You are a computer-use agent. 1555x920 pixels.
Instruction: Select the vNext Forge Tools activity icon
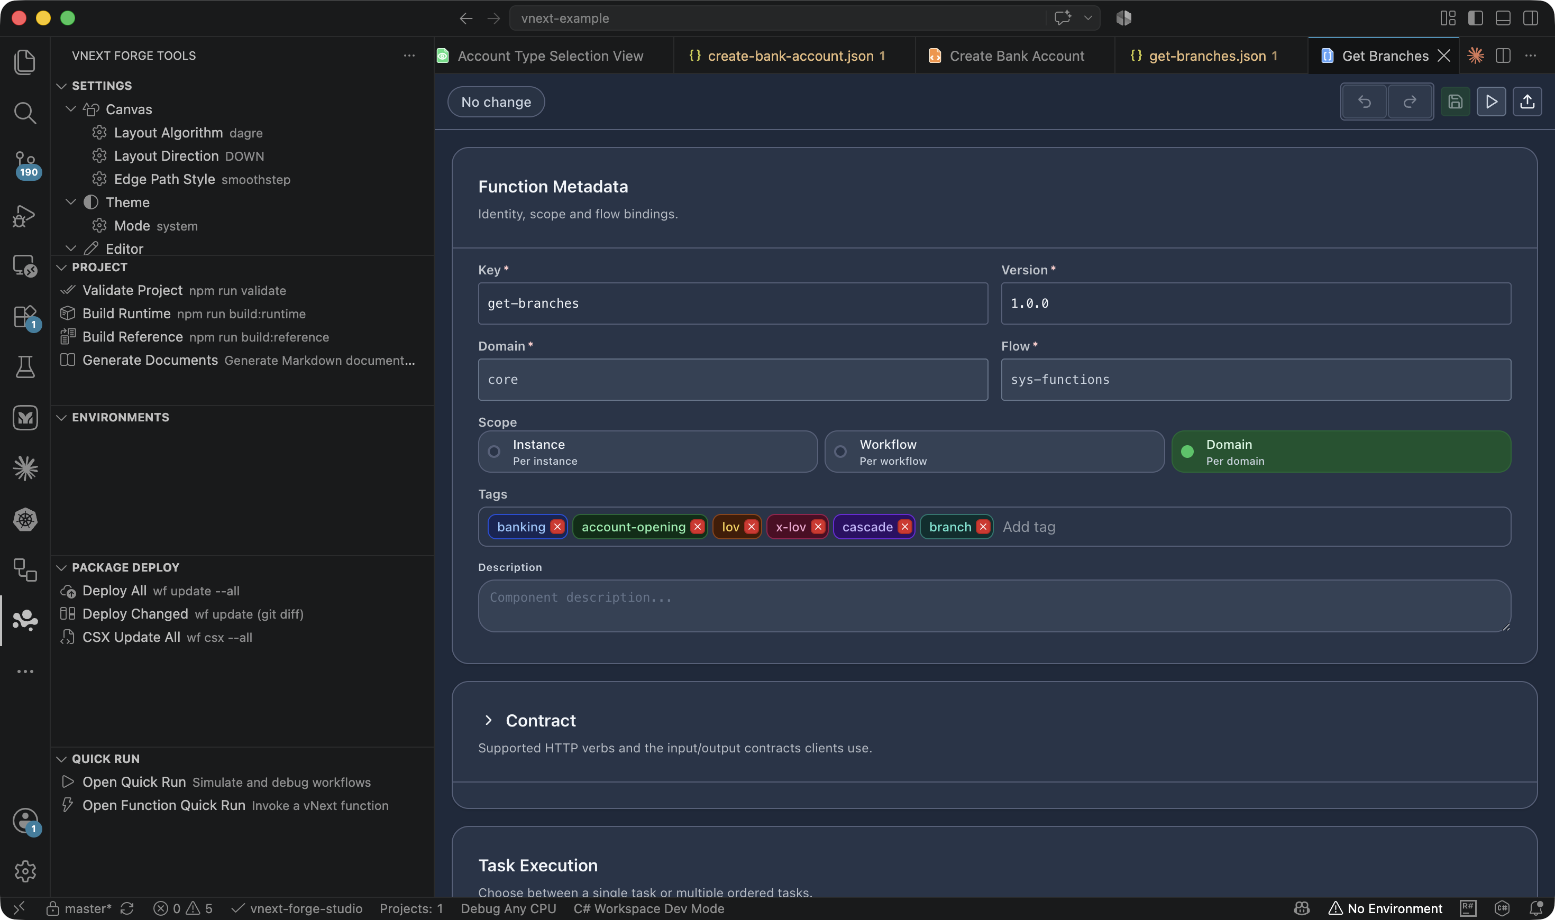25,620
